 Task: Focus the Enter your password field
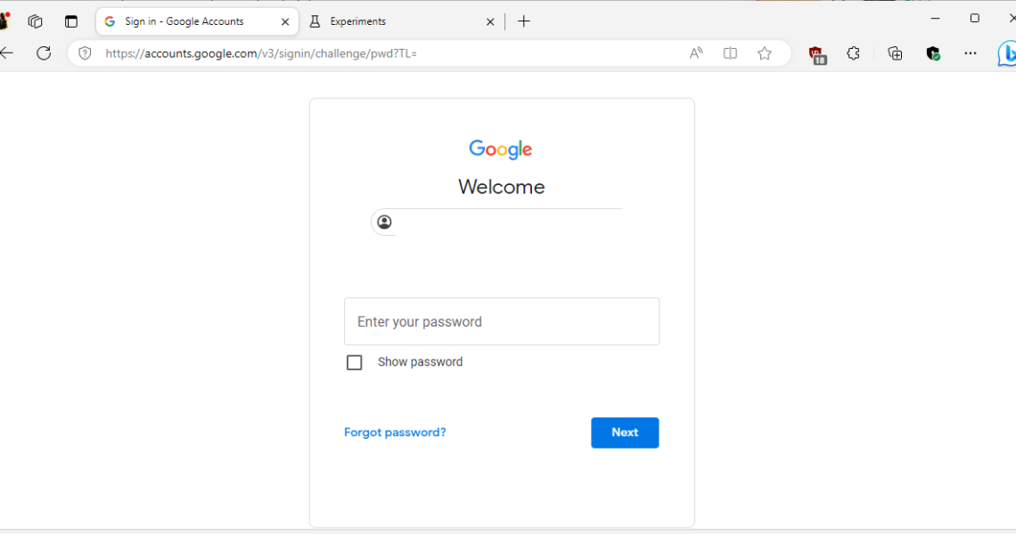coord(502,321)
